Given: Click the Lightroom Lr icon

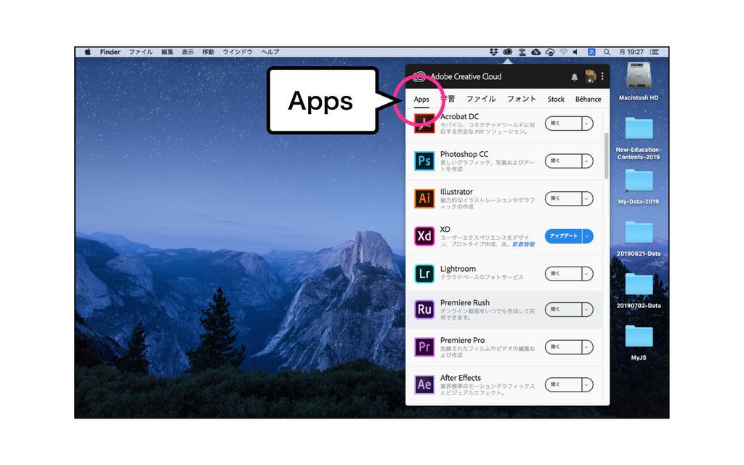Looking at the screenshot, I should 424,273.
